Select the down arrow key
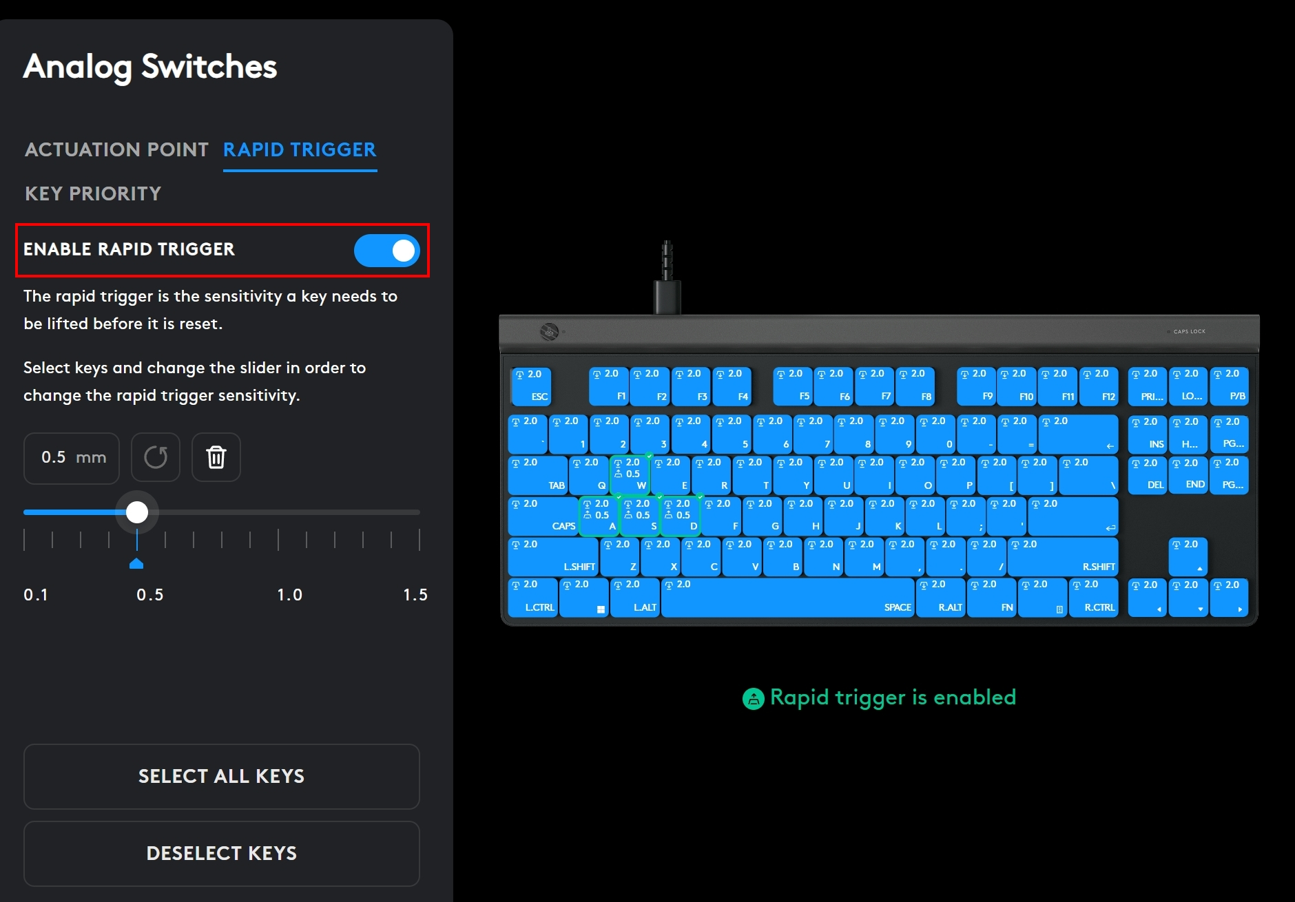 tap(1188, 597)
